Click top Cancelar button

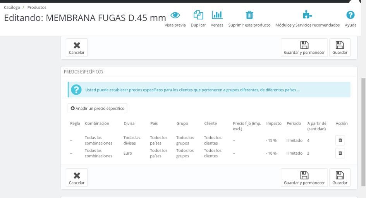[77, 48]
